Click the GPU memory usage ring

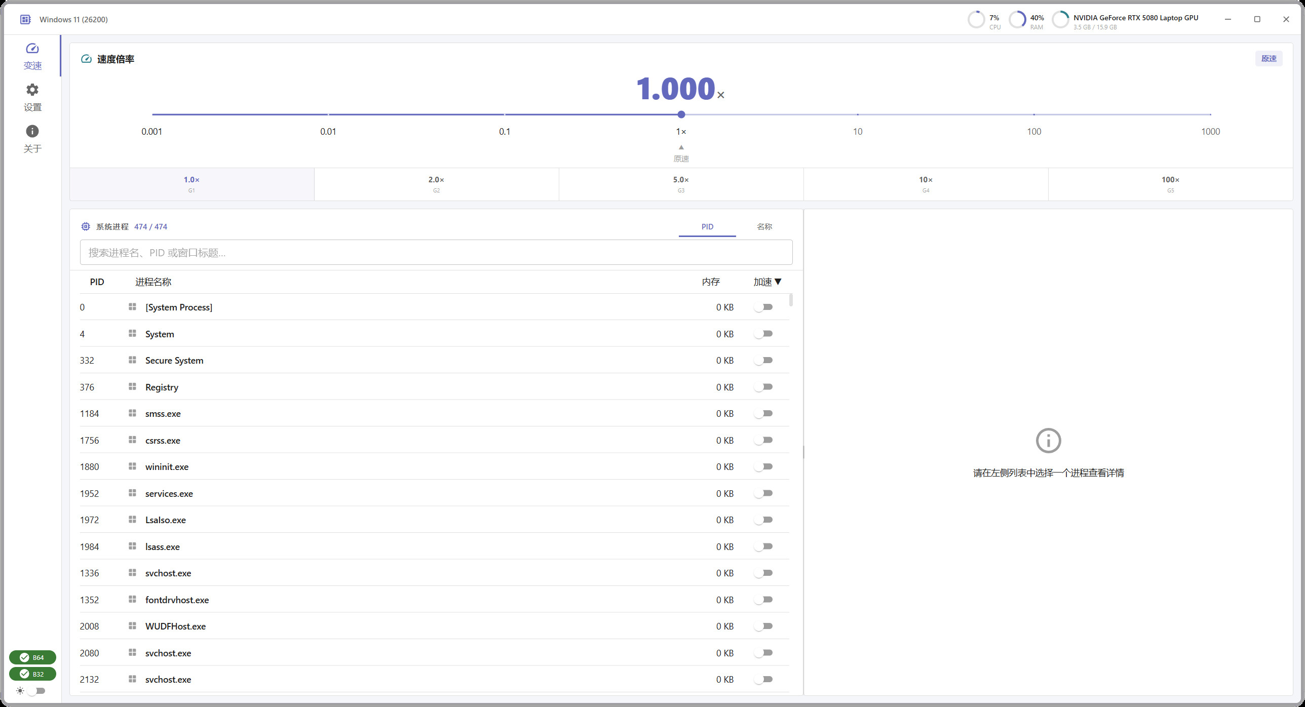[x=1061, y=20]
